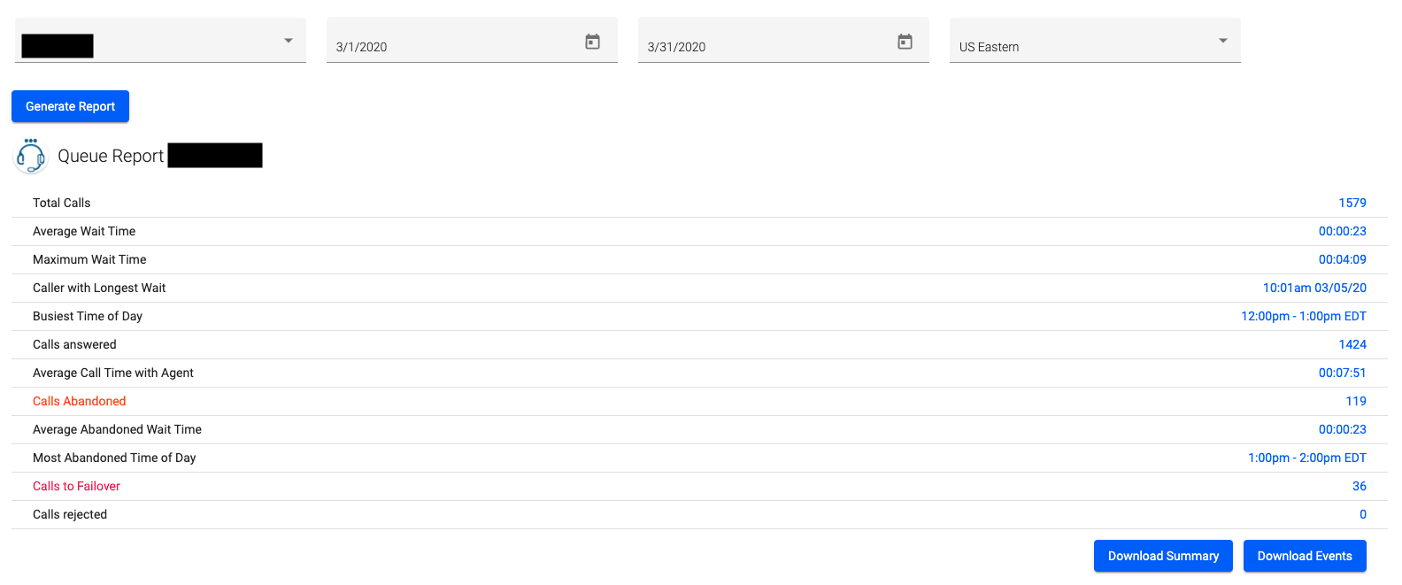Open the US Eastern timezone dropdown arrow

click(1222, 40)
